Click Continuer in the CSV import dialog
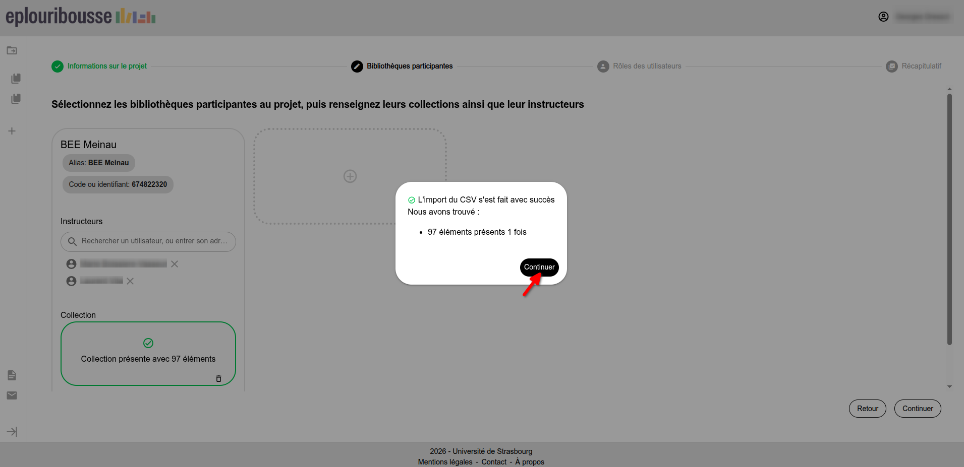 (539, 267)
